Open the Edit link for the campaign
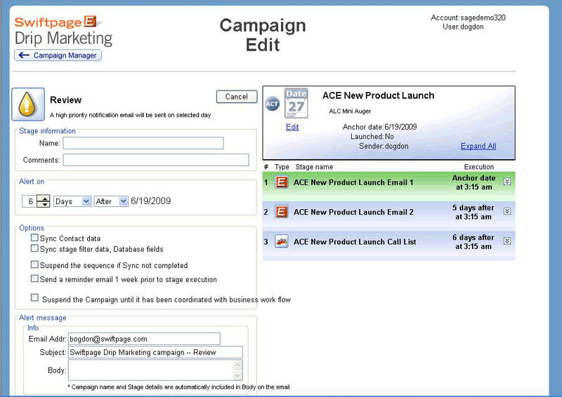This screenshot has height=397, width=562. pyautogui.click(x=292, y=127)
